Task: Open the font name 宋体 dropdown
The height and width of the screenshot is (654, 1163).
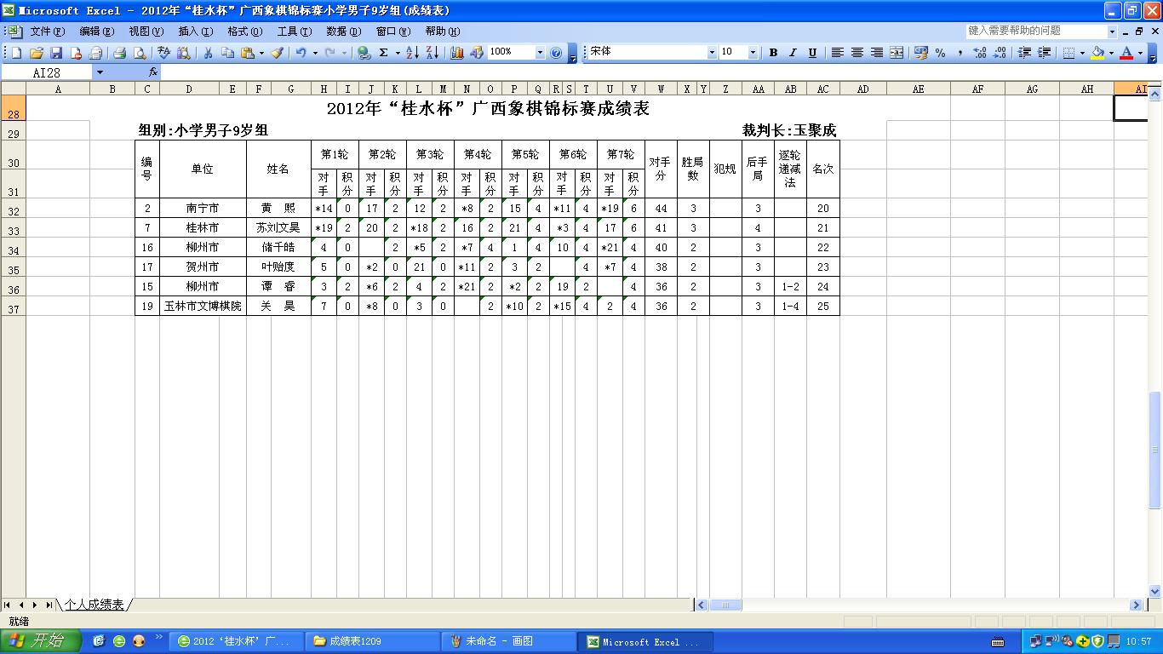Action: [x=712, y=53]
